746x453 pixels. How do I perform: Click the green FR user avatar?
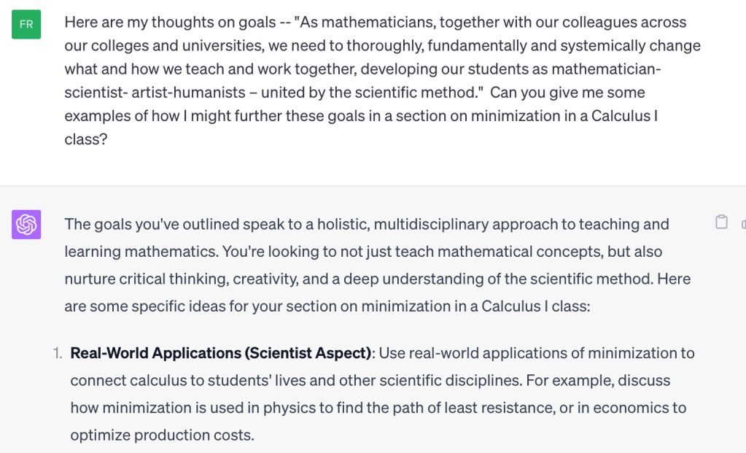tap(26, 25)
